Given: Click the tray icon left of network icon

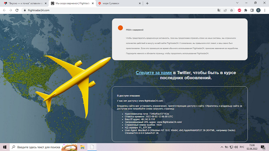Looking at the screenshot, I should tap(227, 147).
